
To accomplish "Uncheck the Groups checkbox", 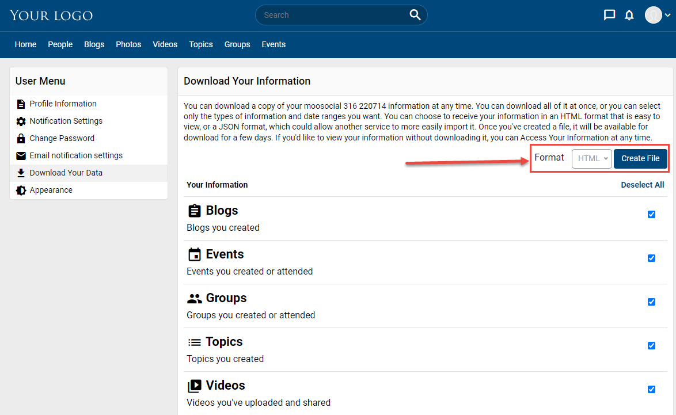I will pos(651,302).
